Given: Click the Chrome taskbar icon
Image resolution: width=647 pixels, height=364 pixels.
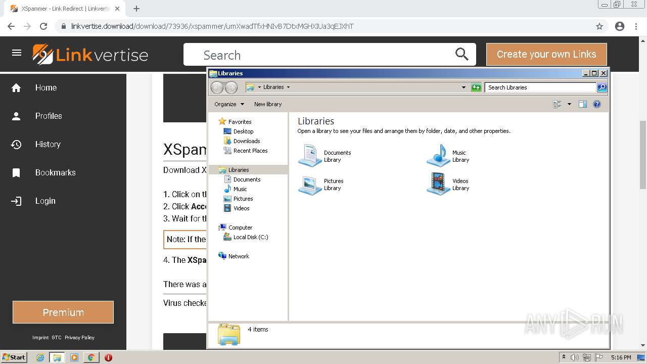Looking at the screenshot, I should 91,357.
